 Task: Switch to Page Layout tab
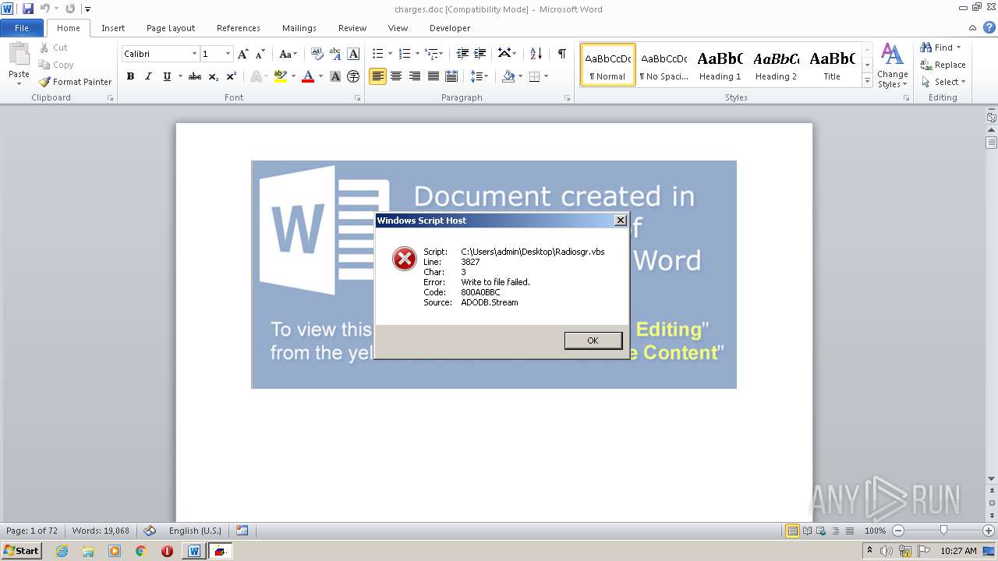coord(171,28)
